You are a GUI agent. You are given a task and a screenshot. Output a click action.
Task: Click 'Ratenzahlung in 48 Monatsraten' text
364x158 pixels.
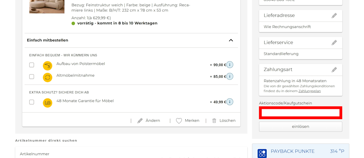295,81
